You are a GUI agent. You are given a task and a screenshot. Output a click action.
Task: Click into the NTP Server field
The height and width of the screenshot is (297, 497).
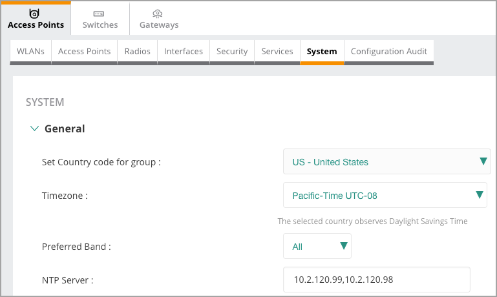point(376,280)
